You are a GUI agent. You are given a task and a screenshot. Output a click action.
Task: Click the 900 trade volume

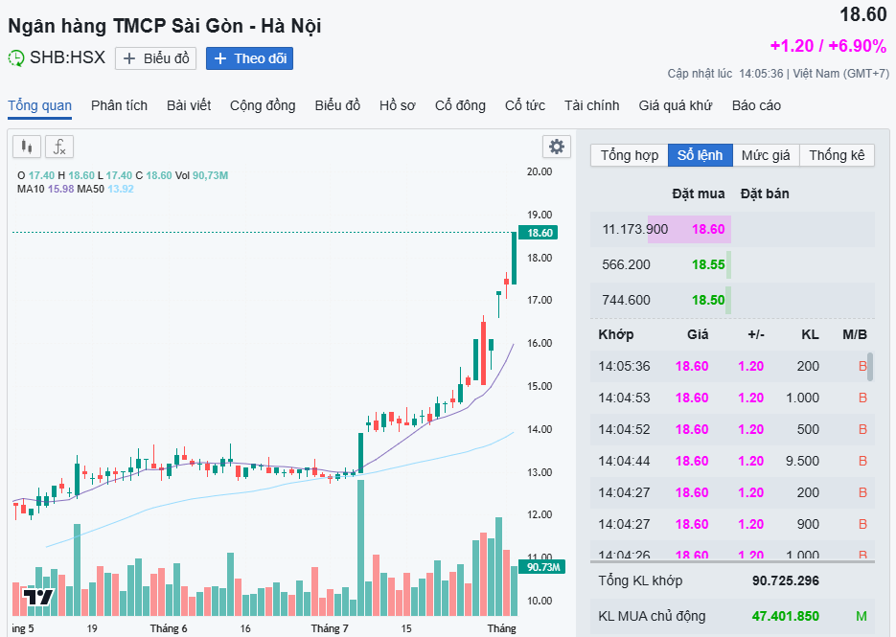(x=808, y=524)
